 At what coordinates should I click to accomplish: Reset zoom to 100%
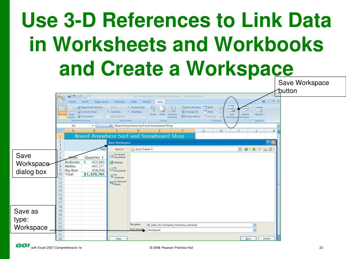pyautogui.click(x=162, y=111)
